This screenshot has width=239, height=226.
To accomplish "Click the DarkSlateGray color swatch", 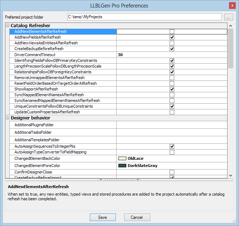I will pos(122,166).
